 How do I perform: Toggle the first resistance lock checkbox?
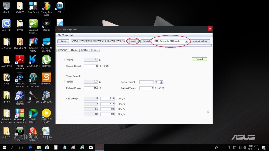point(65,60)
